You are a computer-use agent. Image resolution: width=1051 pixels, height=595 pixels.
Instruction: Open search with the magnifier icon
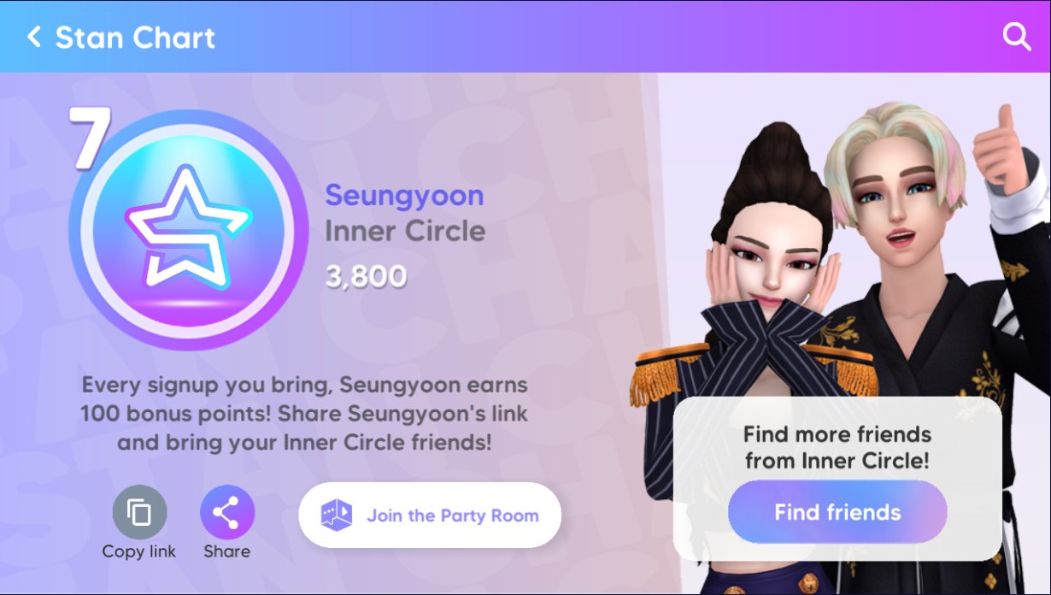click(x=1016, y=37)
